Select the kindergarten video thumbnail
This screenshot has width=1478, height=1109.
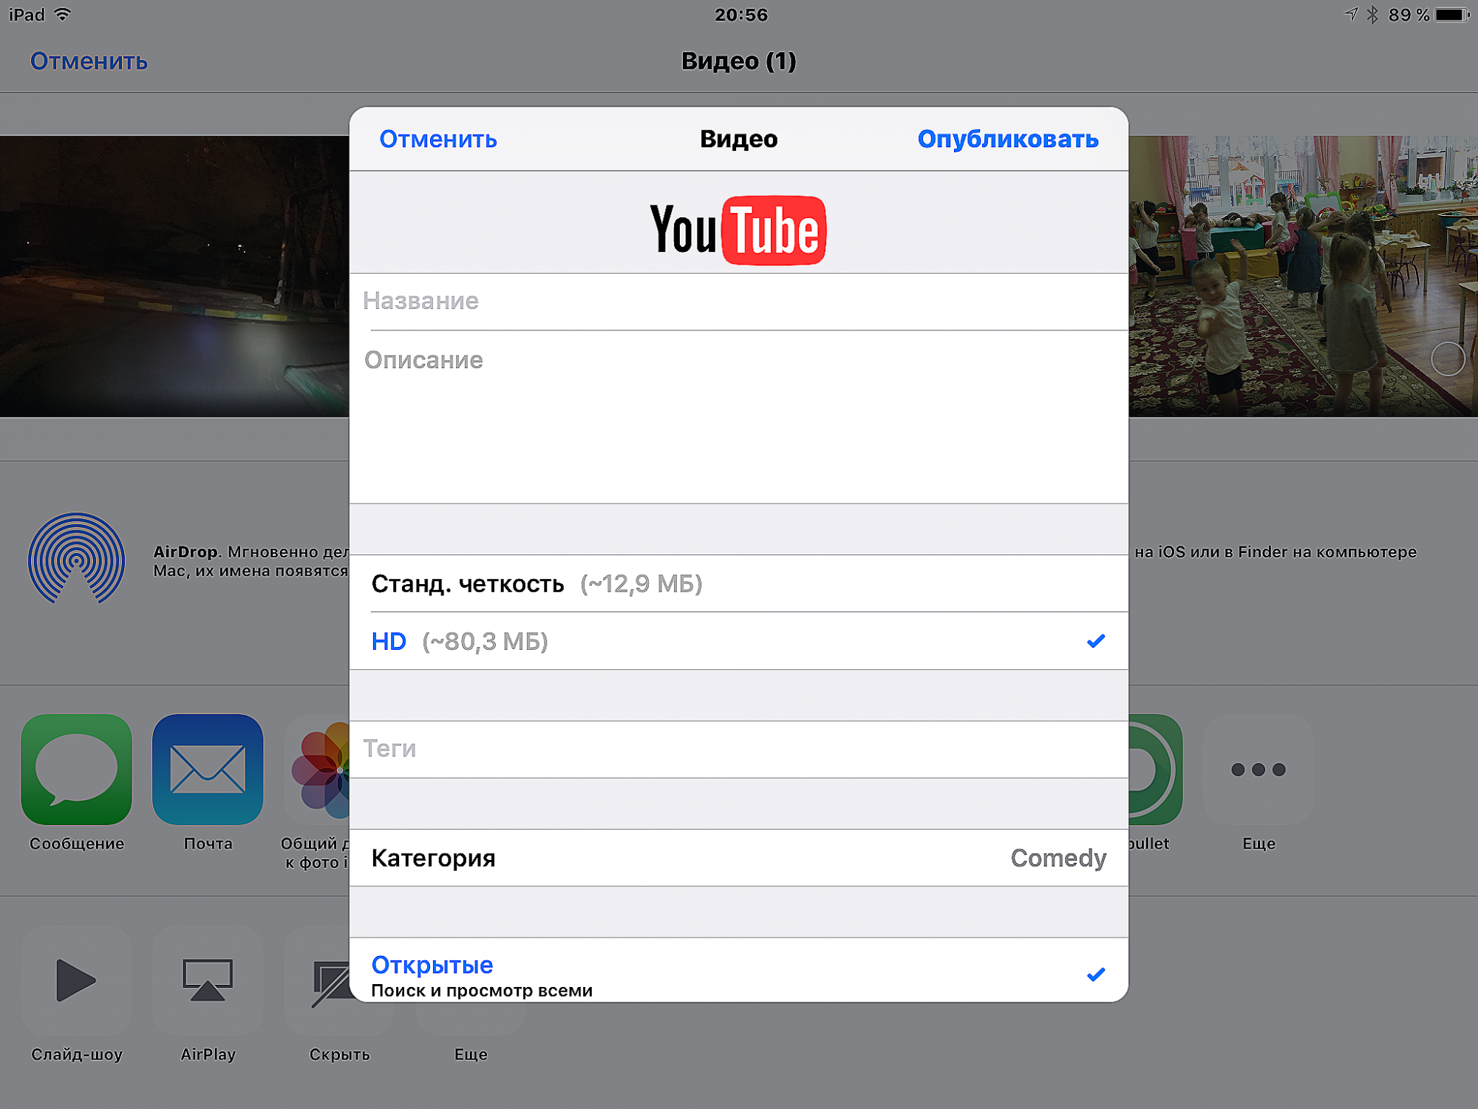[x=1303, y=277]
